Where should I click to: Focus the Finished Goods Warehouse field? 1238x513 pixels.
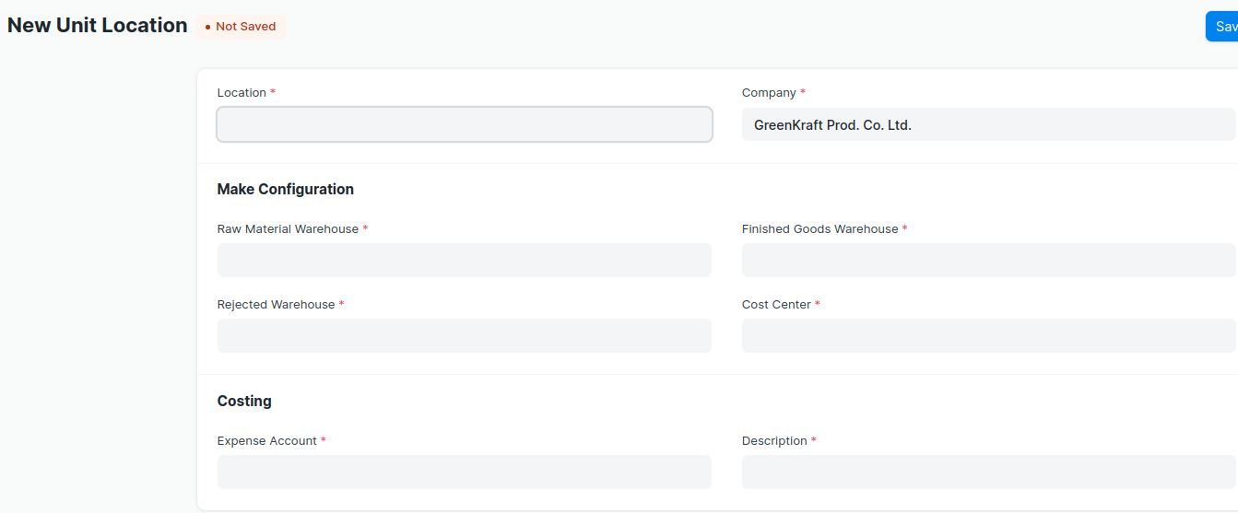(x=987, y=261)
